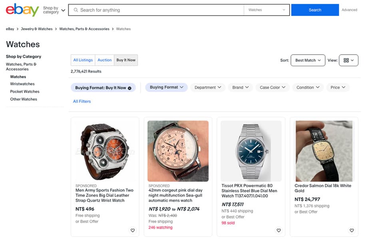The height and width of the screenshot is (239, 368).
Task: Expand the Case Color filter
Action: tap(273, 87)
